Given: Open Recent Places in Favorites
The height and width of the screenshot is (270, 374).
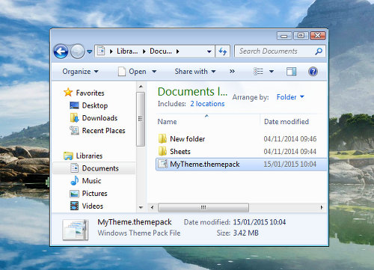Looking at the screenshot, I should pyautogui.click(x=103, y=131).
